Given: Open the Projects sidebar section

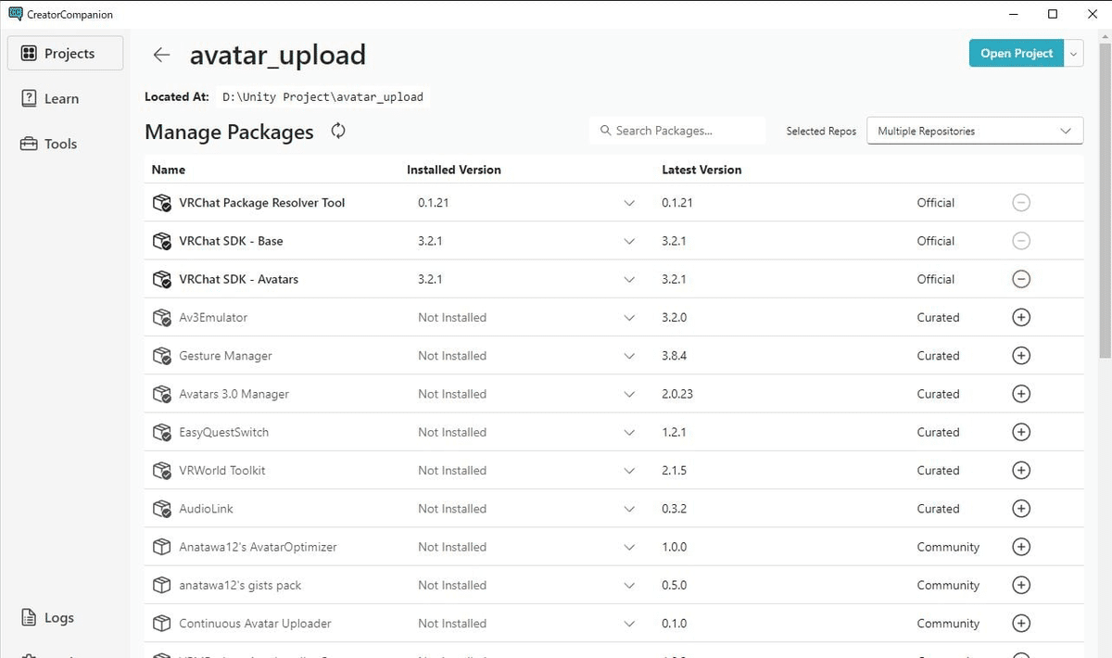Looking at the screenshot, I should tap(65, 54).
